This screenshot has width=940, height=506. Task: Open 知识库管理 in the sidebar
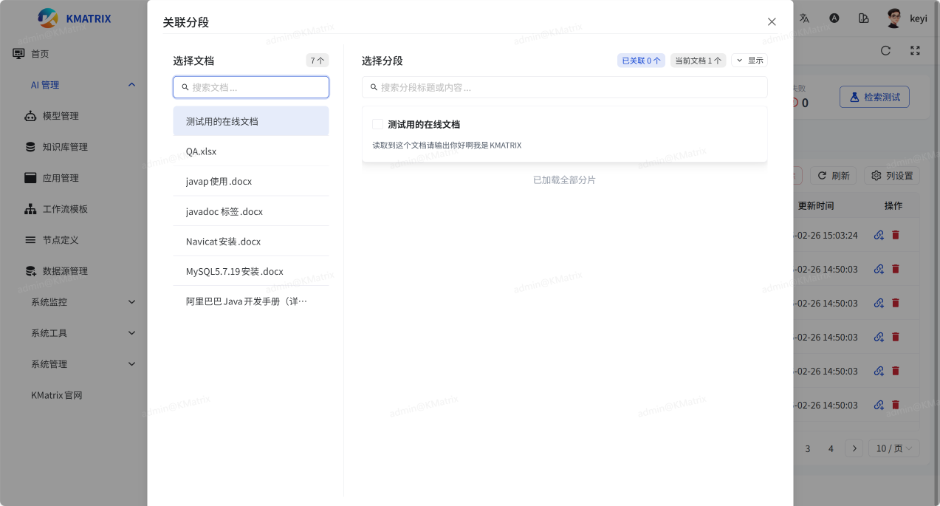click(x=65, y=147)
